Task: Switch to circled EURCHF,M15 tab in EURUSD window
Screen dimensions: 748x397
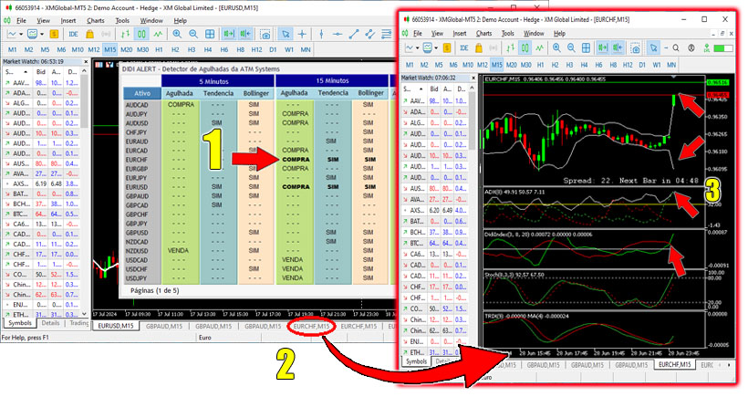Action: coord(311,327)
